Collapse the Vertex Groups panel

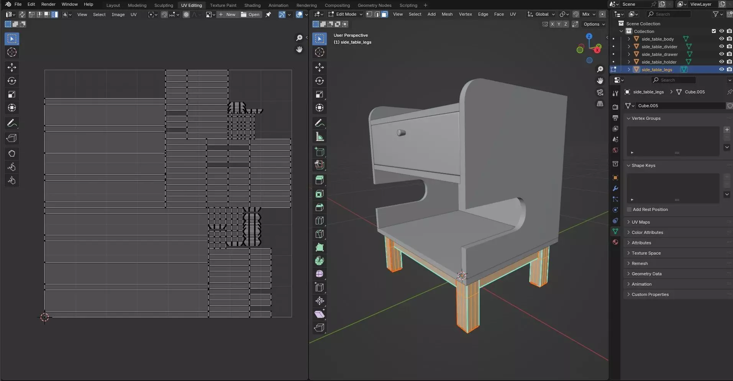646,118
